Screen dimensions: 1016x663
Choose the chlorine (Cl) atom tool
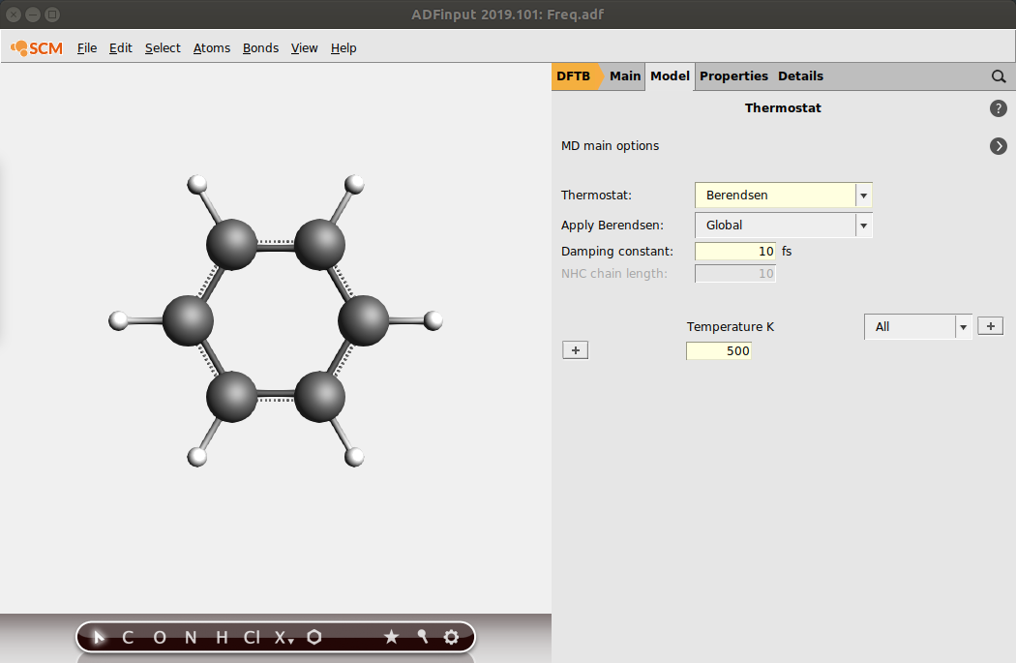(252, 638)
